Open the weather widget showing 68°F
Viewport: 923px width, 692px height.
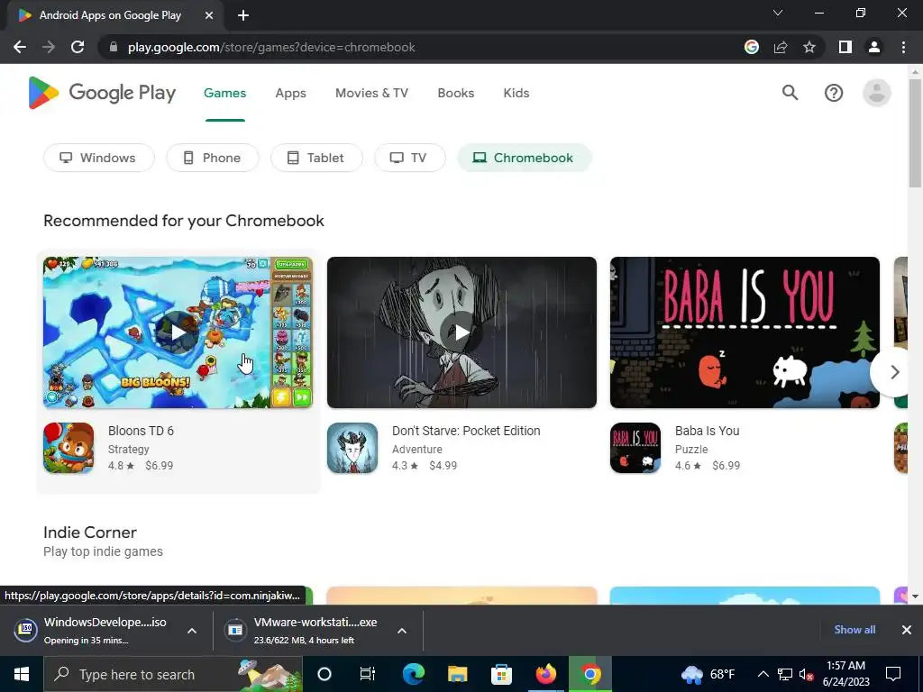[708, 674]
